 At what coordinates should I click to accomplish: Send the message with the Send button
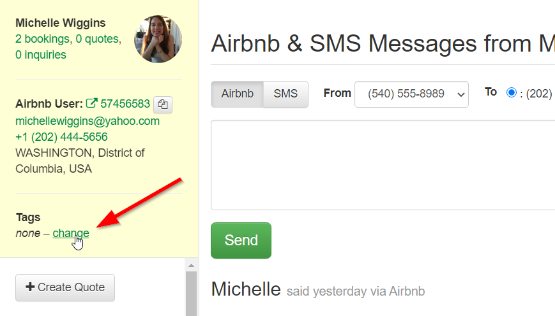click(241, 240)
